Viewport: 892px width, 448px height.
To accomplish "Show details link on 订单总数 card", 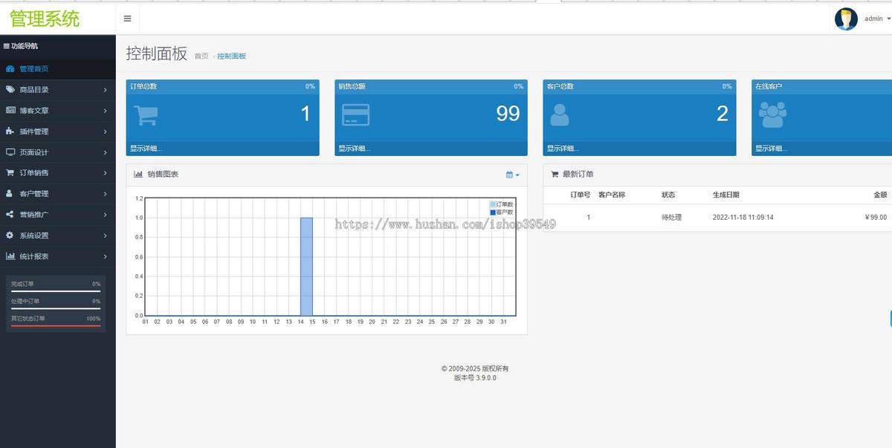I will [x=146, y=149].
